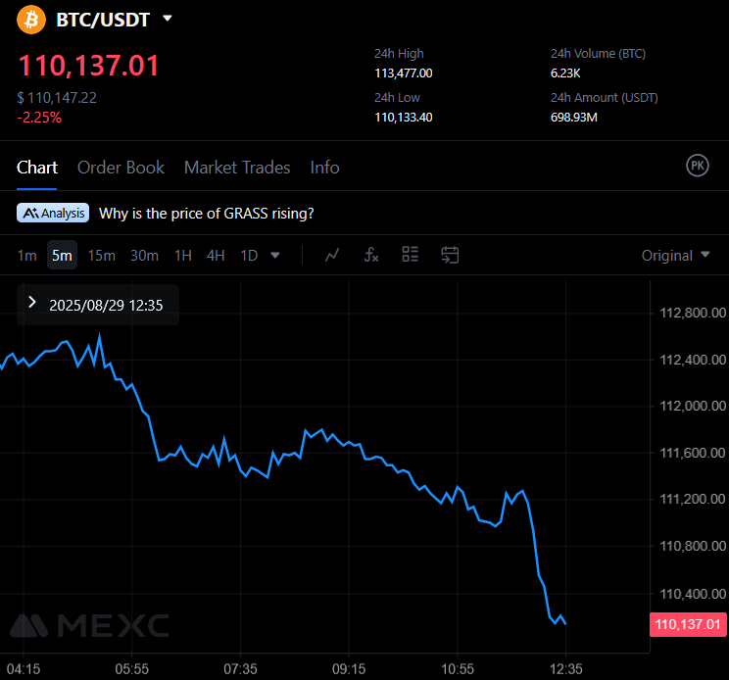The width and height of the screenshot is (729, 680).
Task: Expand the 1D interval dropdown arrow
Action: click(x=275, y=256)
